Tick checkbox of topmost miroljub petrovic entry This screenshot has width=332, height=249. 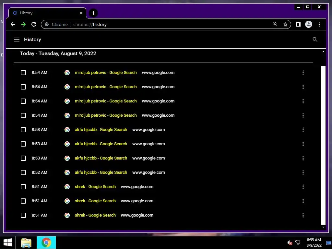point(23,73)
